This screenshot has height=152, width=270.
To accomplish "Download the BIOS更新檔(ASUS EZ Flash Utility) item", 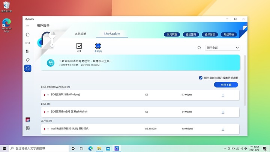I will pos(223,112).
